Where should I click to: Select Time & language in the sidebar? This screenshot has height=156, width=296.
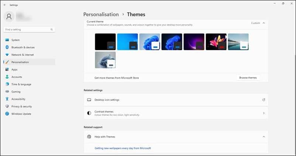(29, 84)
